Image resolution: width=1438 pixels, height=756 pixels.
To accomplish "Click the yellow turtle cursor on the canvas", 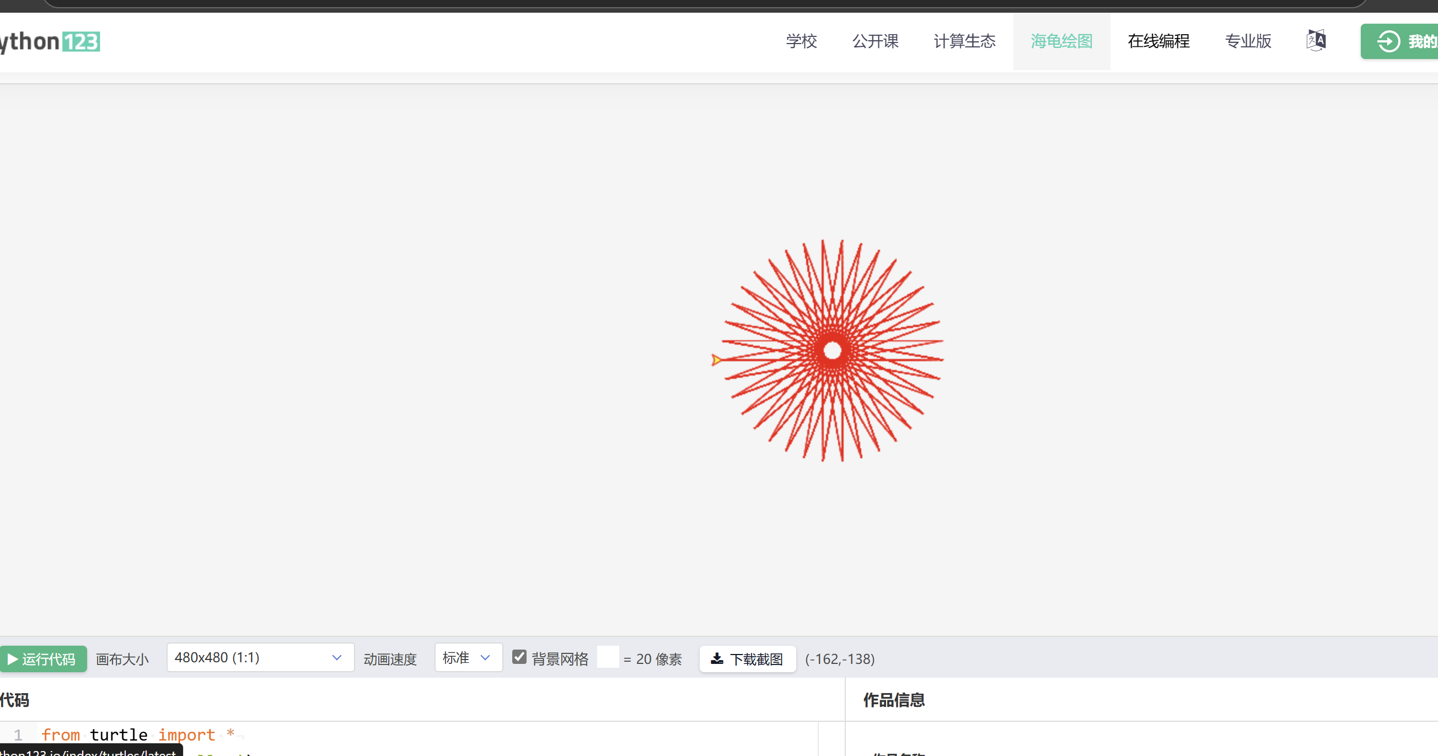I will (716, 360).
